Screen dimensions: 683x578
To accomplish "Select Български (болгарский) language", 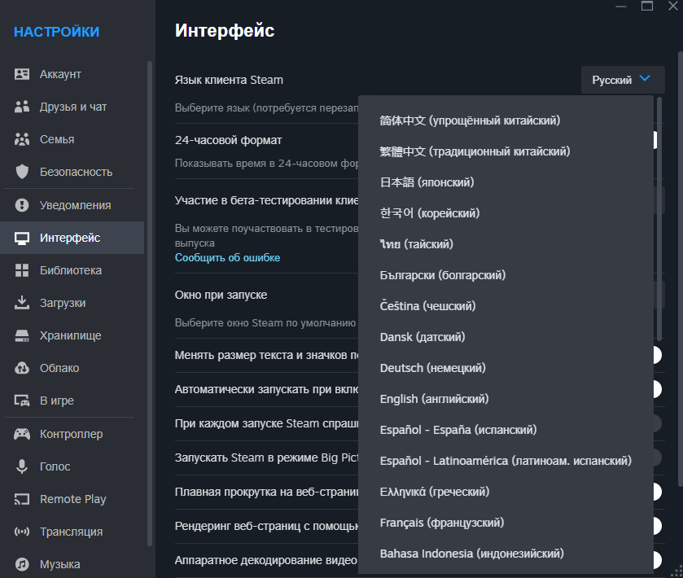I will point(506,275).
